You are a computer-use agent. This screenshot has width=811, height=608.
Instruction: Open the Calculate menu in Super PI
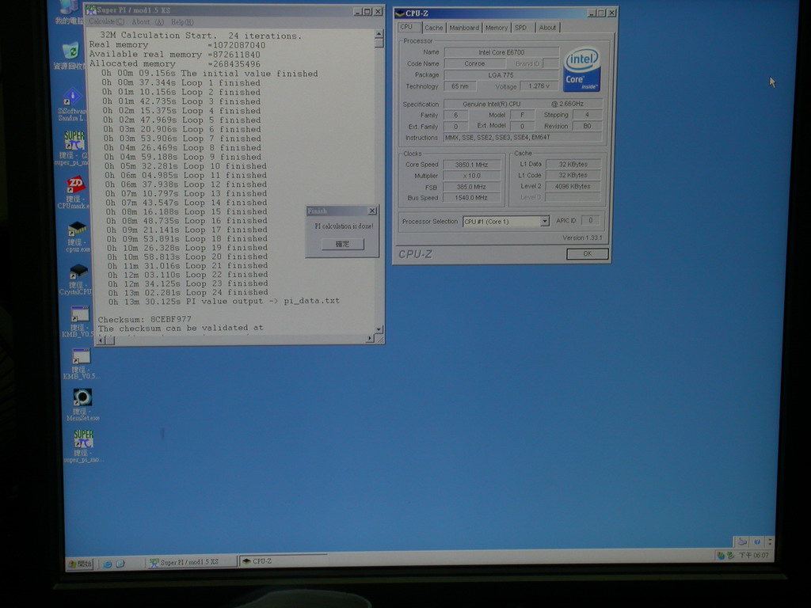tap(106, 21)
